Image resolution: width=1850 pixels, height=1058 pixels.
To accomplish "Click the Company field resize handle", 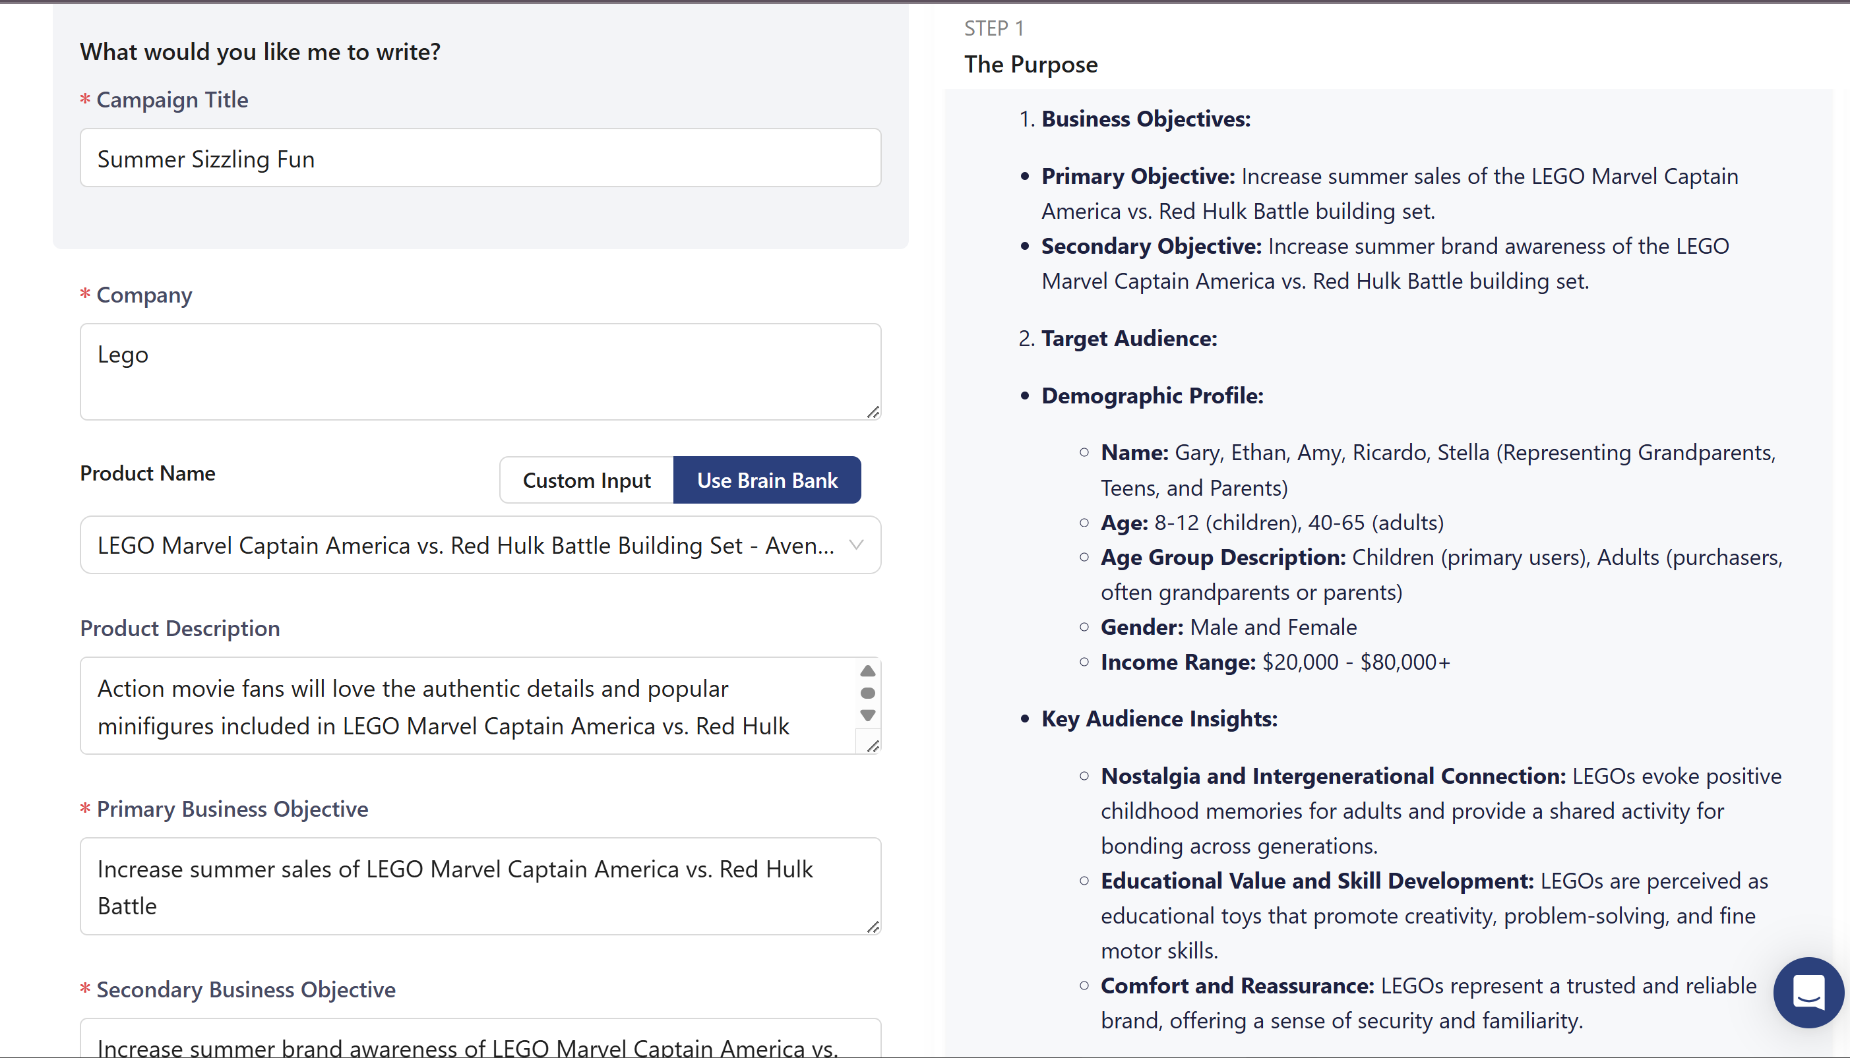I will coord(873,412).
